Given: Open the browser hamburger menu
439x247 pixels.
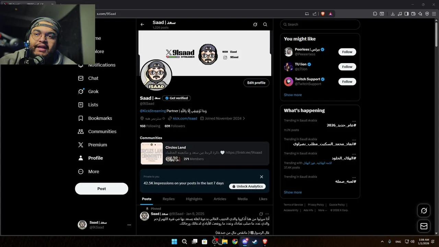Looking at the screenshot, I should pos(434,14).
